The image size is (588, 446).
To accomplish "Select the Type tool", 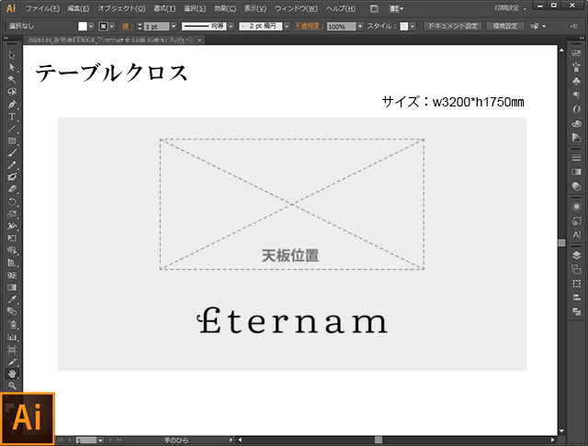I will click(x=12, y=117).
